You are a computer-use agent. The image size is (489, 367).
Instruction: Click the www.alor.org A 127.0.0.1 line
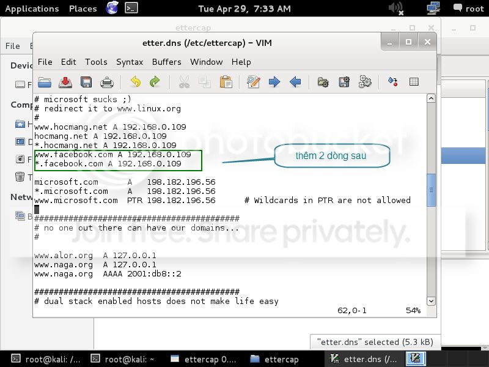coord(95,256)
